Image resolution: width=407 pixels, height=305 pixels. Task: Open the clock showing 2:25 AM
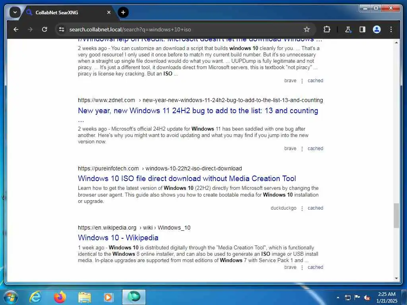tap(387, 297)
